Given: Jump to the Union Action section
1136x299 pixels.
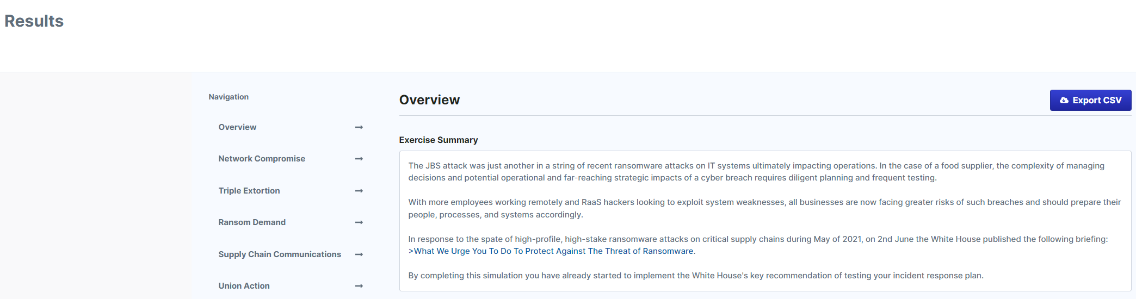Looking at the screenshot, I should pyautogui.click(x=244, y=286).
